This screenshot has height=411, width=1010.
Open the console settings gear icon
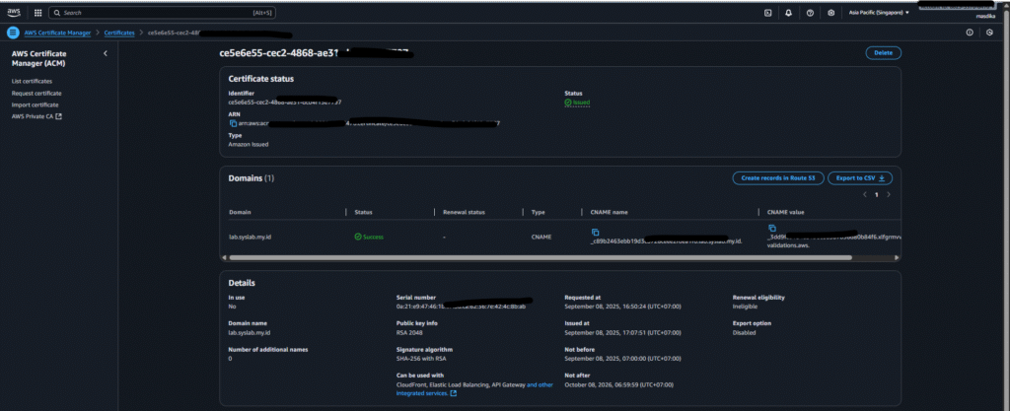(x=830, y=12)
